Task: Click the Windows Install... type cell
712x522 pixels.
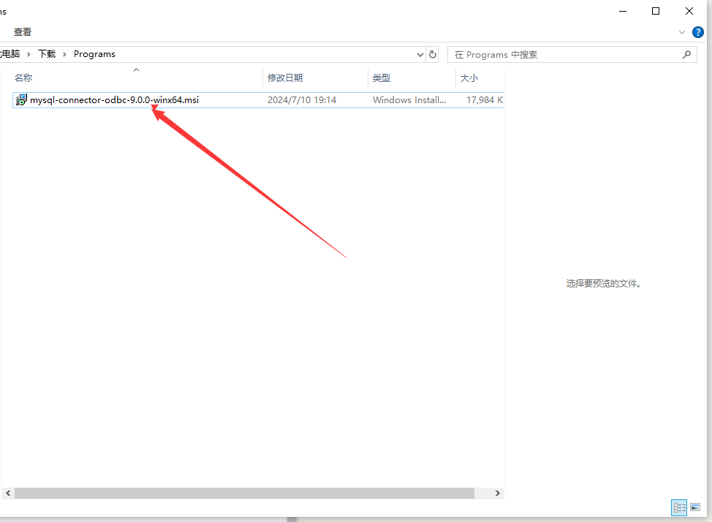Action: point(409,100)
